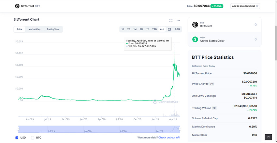This screenshot has height=143, width=277.
Task: Select the YTD time range
Action: click(x=154, y=29)
